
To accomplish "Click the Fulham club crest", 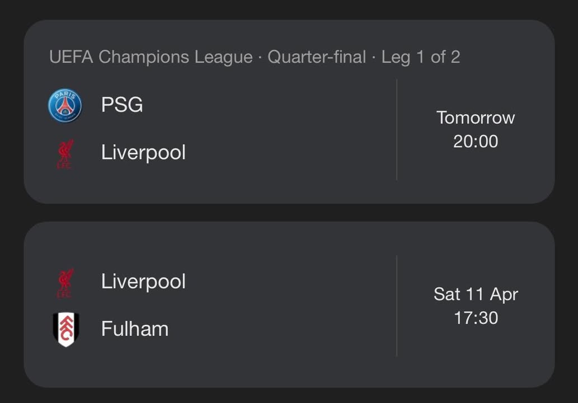I will (x=65, y=329).
